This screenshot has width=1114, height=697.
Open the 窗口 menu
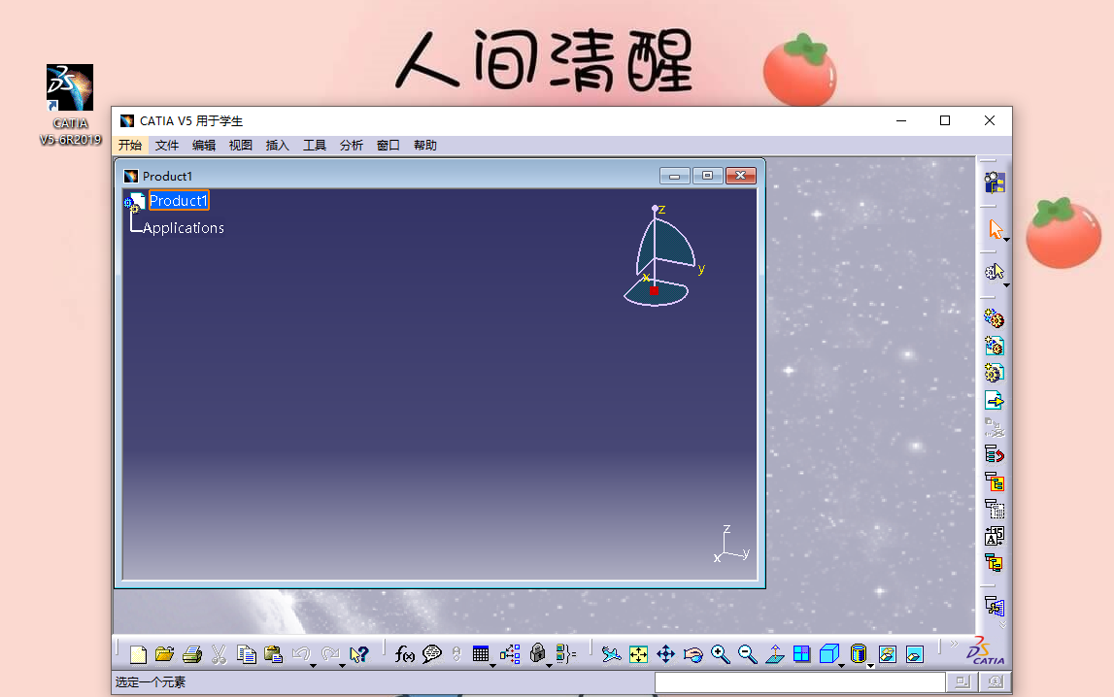click(388, 145)
